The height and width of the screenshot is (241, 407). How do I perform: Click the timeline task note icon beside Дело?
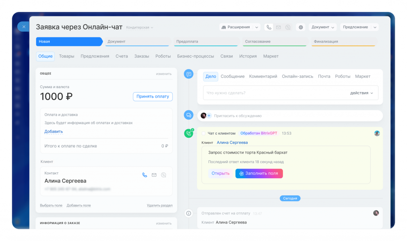coord(189,74)
